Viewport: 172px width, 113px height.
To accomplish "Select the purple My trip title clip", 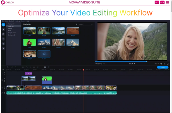I will pyautogui.click(x=28, y=73).
